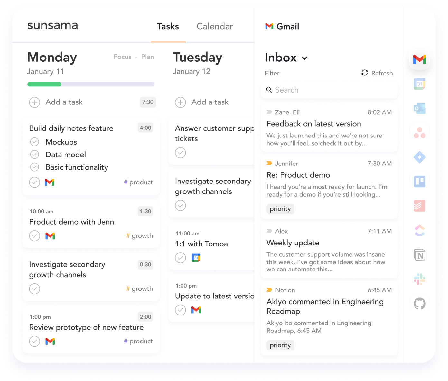Refresh the Gmail inbox
The height and width of the screenshot is (381, 448).
pos(377,73)
